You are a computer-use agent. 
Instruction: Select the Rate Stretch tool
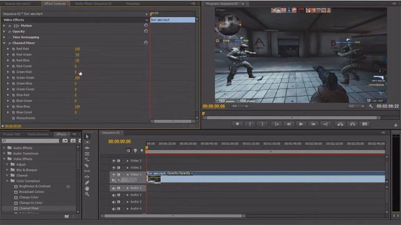(87, 160)
